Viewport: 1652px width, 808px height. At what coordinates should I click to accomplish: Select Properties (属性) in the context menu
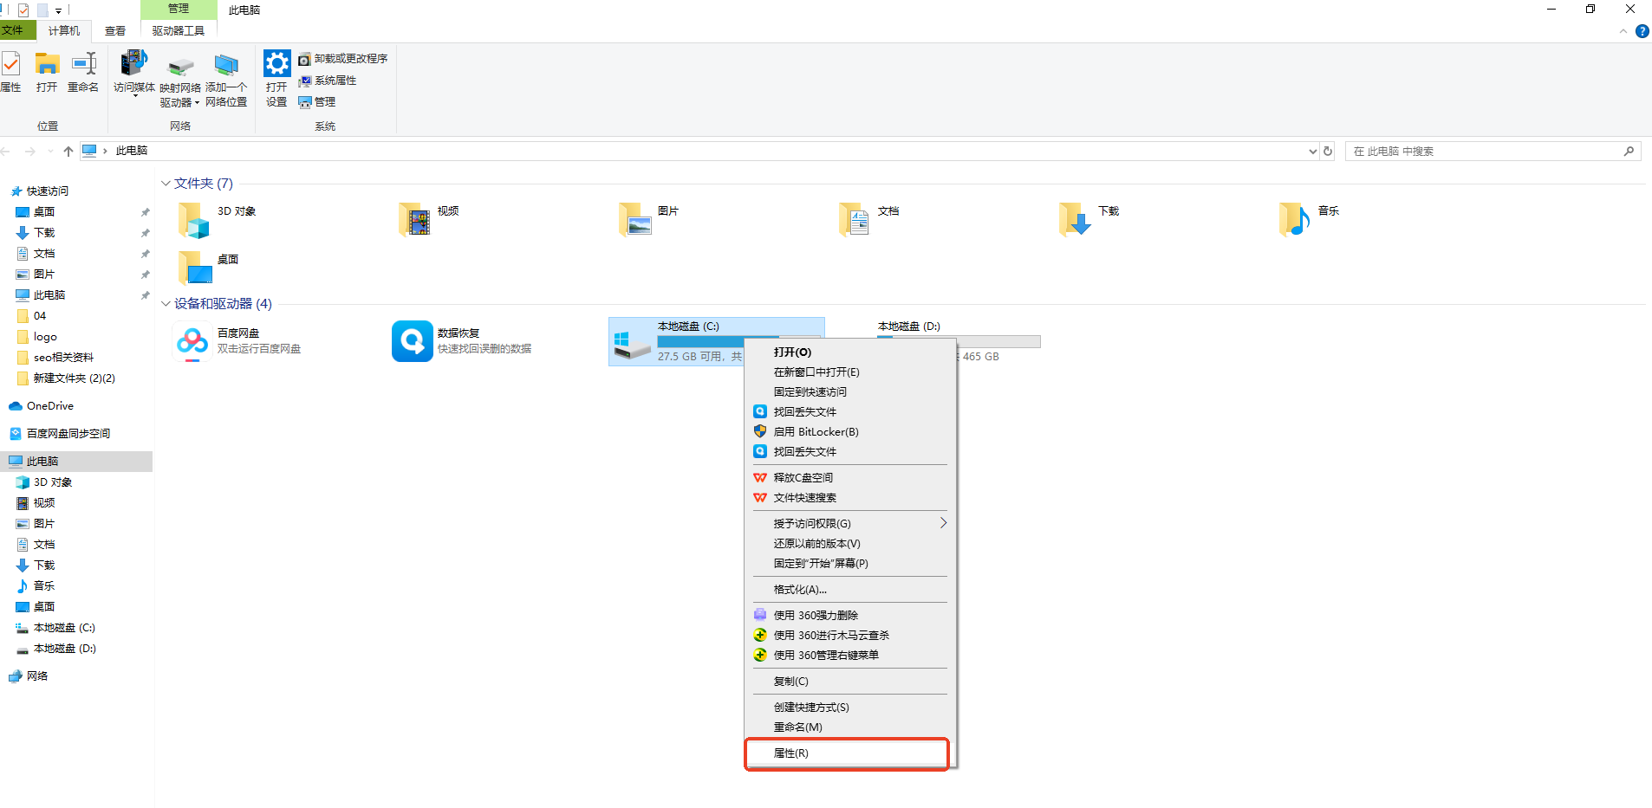pos(790,753)
